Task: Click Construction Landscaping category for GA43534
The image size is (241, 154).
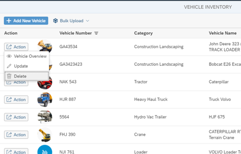Action: click(x=159, y=47)
